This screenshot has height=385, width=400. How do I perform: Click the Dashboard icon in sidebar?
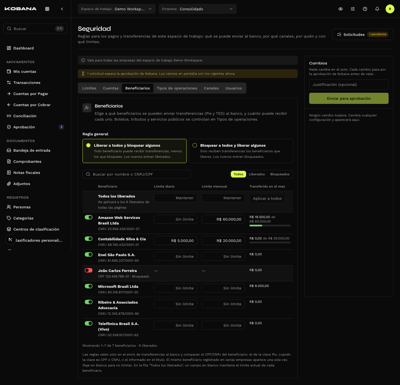9,48
